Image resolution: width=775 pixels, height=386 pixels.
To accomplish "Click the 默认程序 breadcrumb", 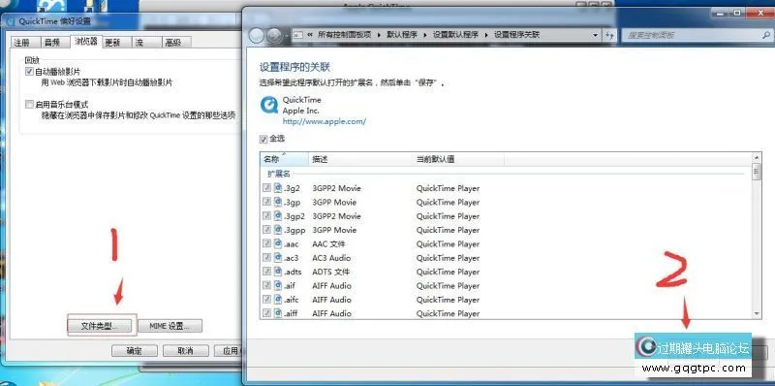I will (x=402, y=35).
